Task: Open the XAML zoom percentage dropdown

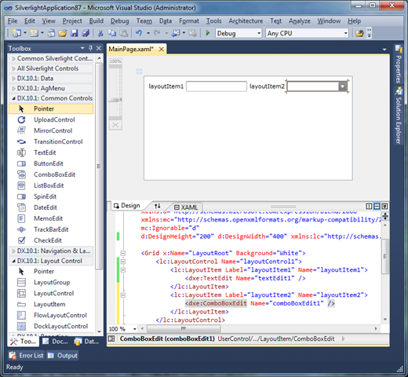Action: click(x=135, y=329)
